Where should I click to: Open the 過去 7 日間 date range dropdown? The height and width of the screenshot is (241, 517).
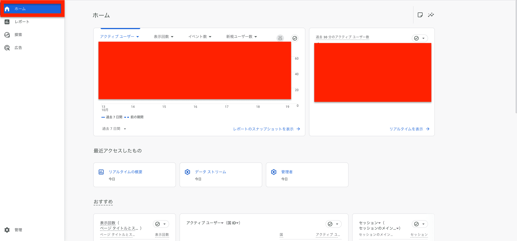click(114, 129)
